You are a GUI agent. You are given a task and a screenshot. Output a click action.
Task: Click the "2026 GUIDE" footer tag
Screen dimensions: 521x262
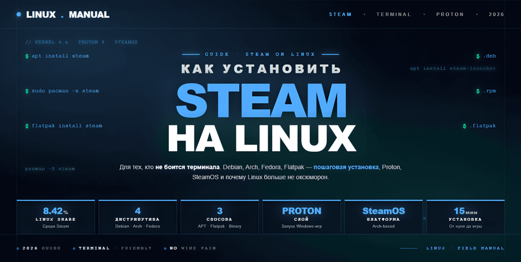click(39, 248)
